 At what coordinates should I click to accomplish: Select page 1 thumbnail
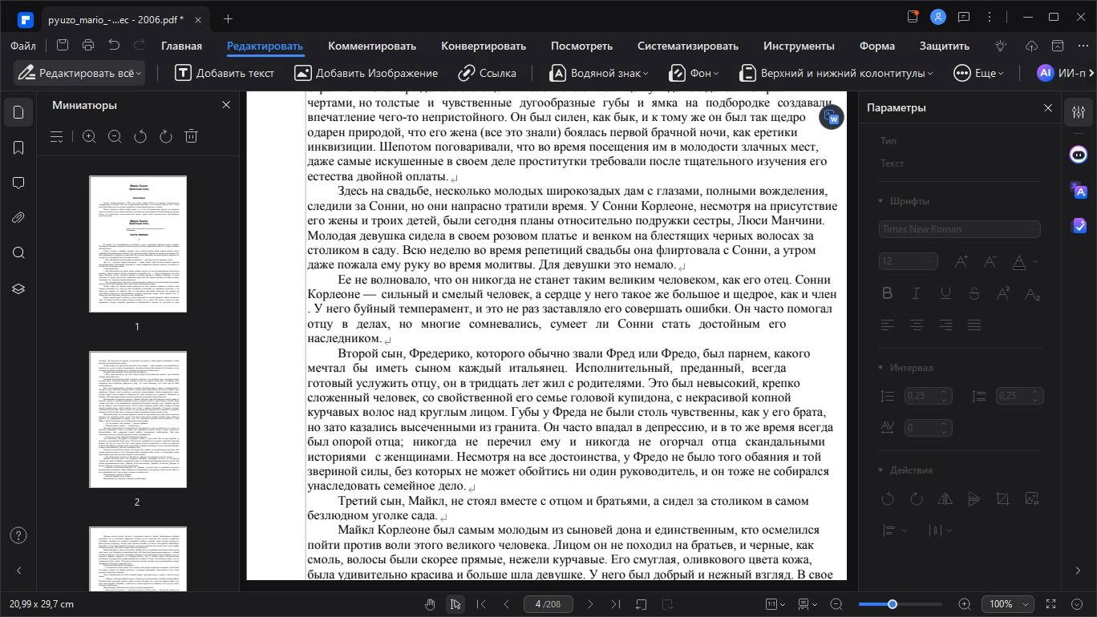tap(138, 244)
